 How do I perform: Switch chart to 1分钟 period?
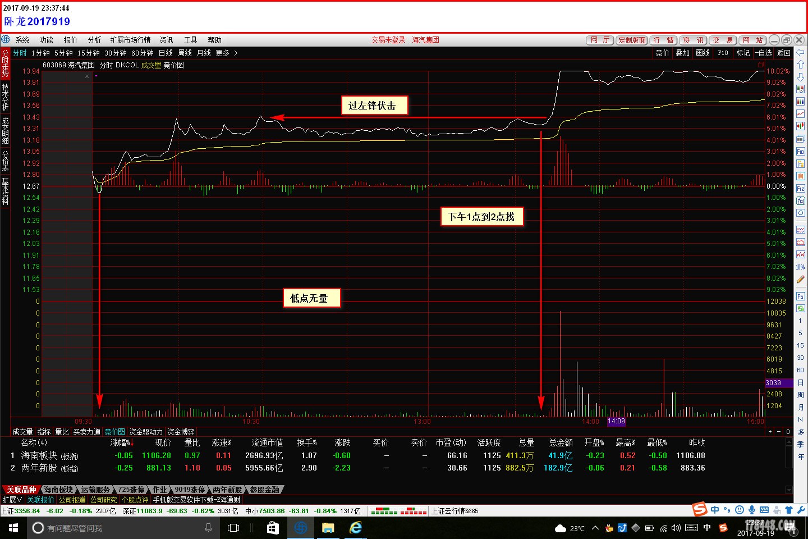pyautogui.click(x=40, y=53)
